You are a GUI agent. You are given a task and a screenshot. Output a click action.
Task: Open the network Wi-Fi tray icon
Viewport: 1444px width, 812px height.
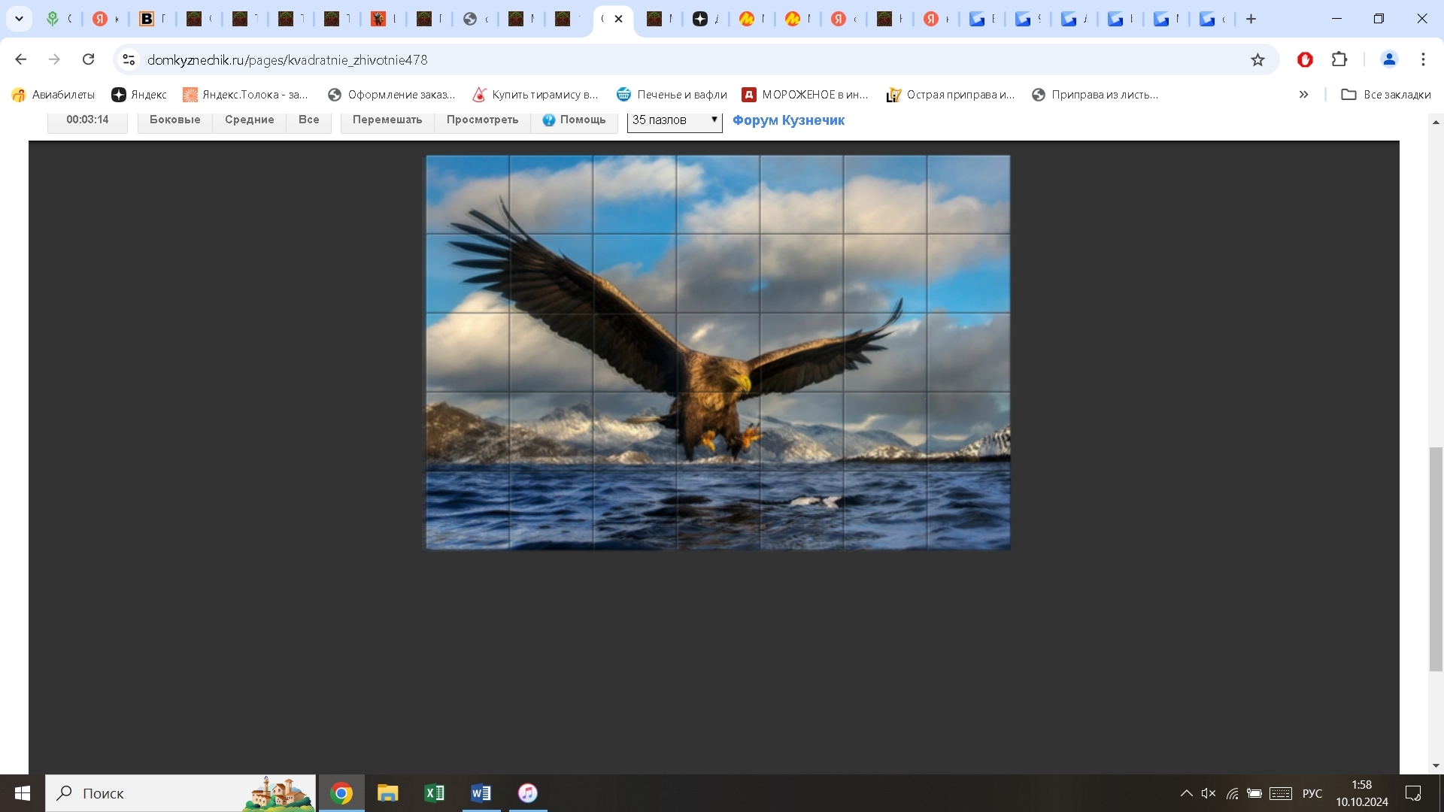click(x=1232, y=793)
